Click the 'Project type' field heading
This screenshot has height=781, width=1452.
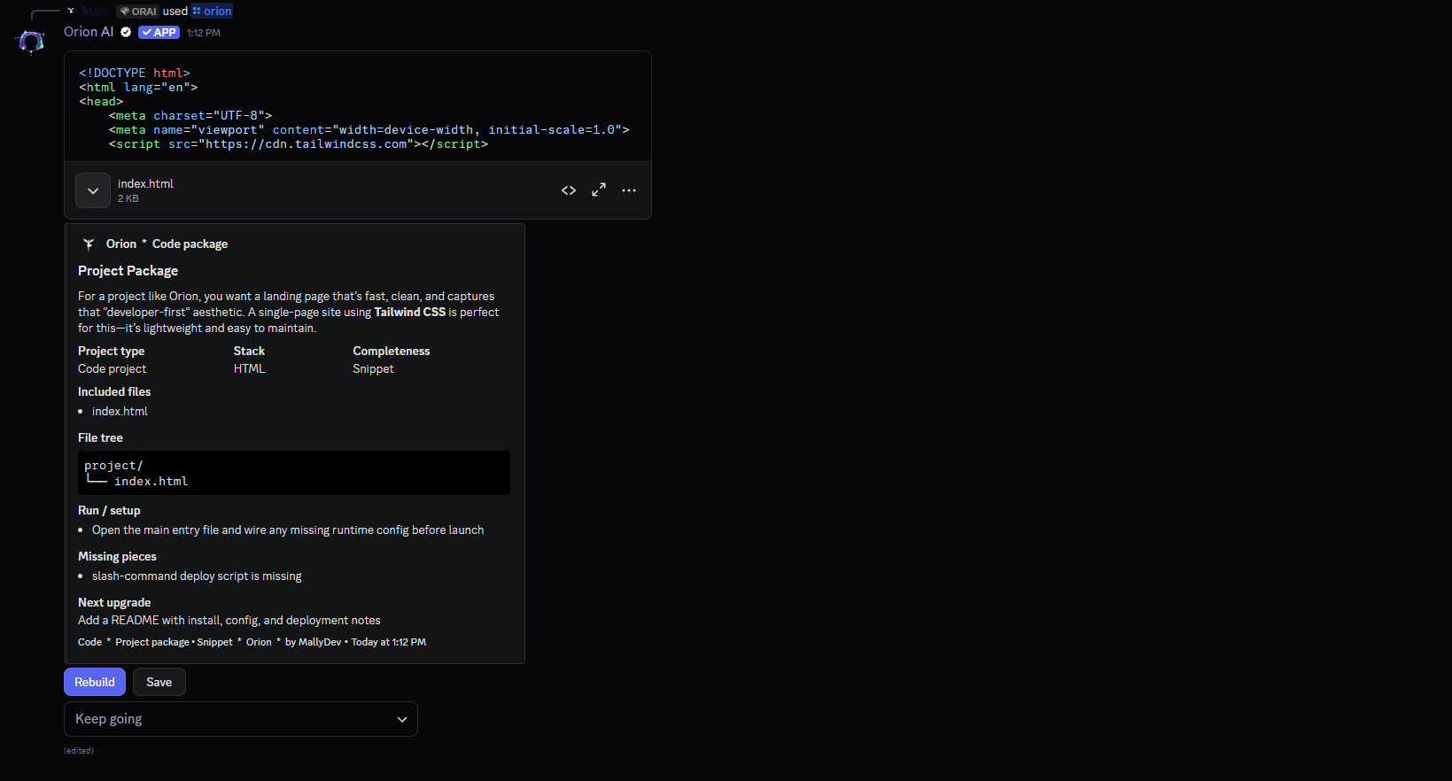click(111, 351)
